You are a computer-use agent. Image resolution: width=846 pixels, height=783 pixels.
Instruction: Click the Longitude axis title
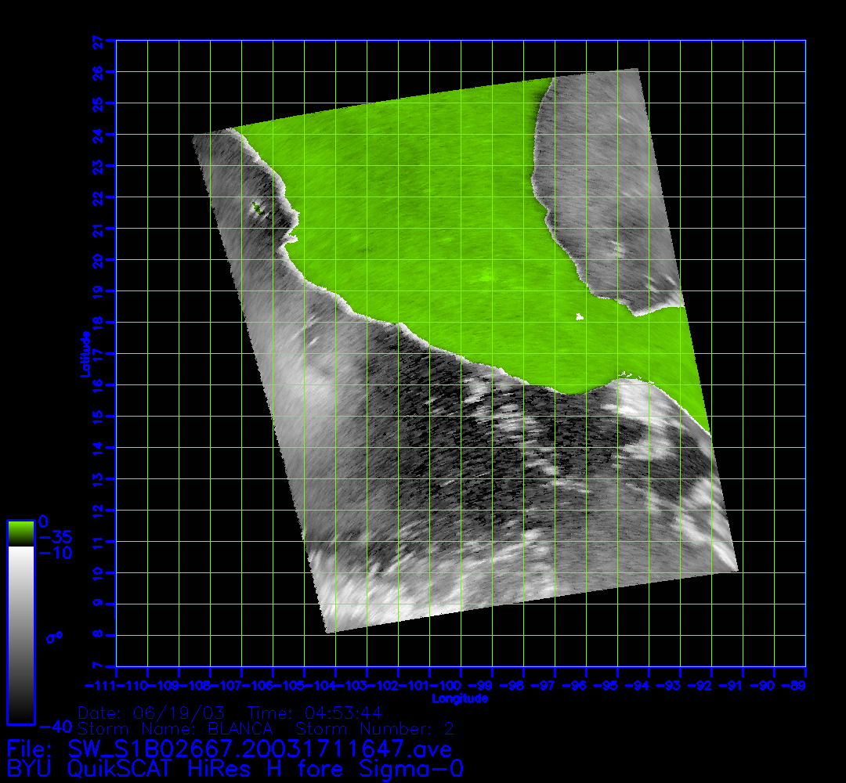click(460, 698)
